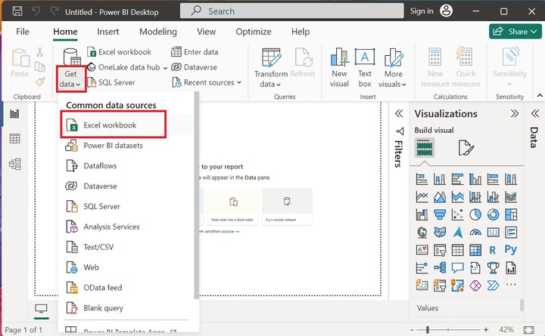
Task: Insert a Text box from ribbon
Action: coord(365,69)
